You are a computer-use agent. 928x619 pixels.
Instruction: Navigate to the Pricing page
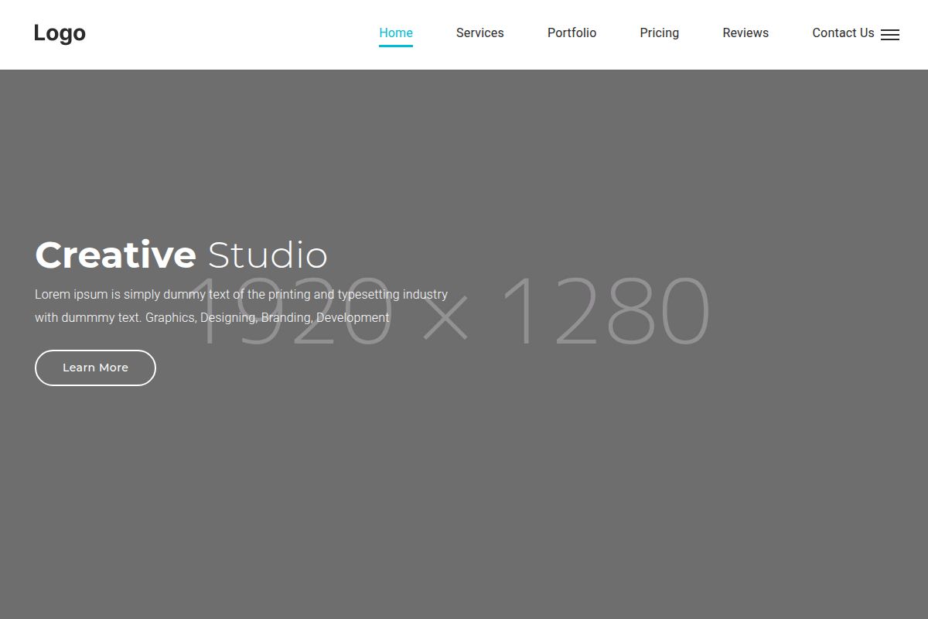(x=659, y=32)
